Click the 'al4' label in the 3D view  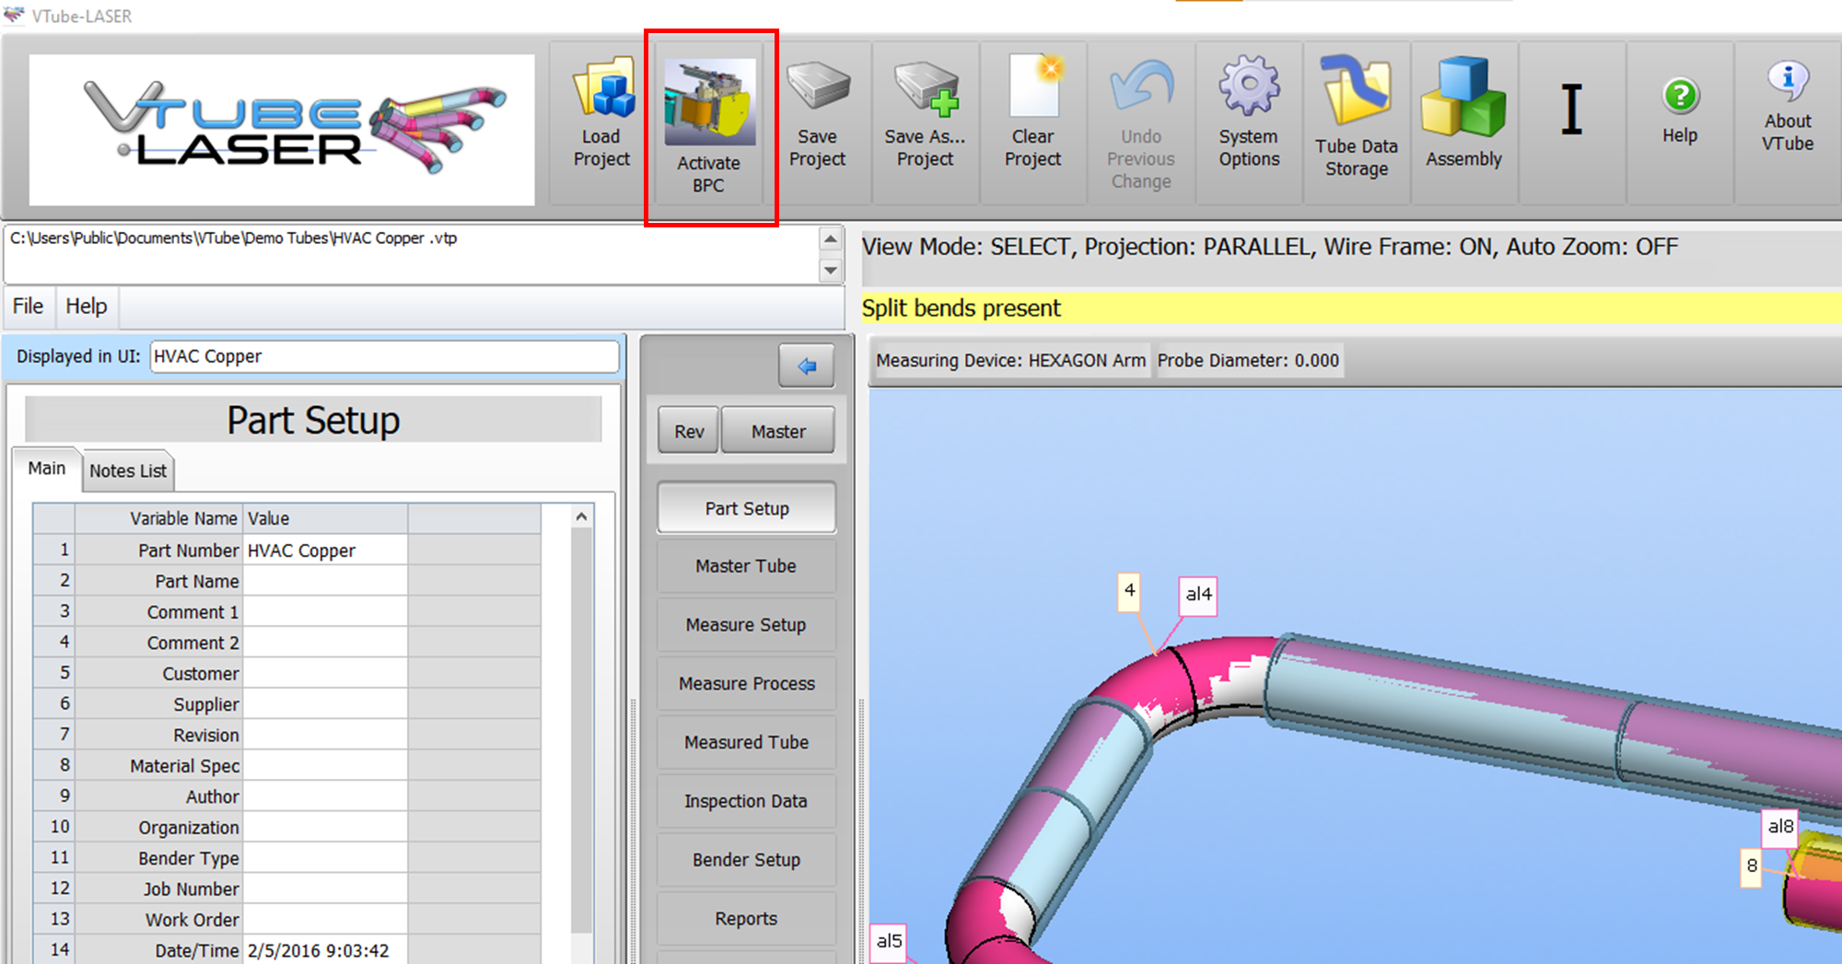1198,595
